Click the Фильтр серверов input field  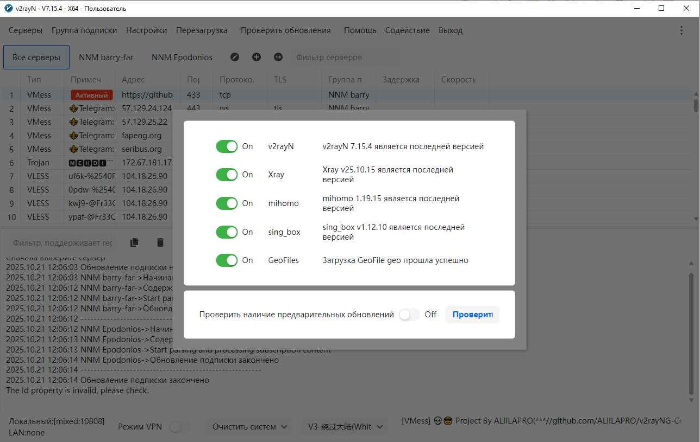point(345,57)
